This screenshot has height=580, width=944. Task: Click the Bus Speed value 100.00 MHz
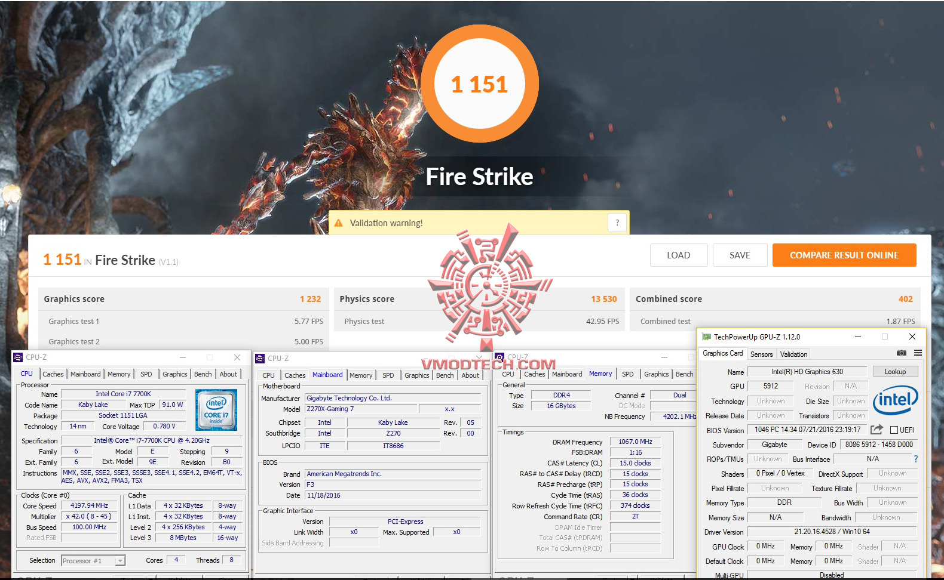(89, 527)
